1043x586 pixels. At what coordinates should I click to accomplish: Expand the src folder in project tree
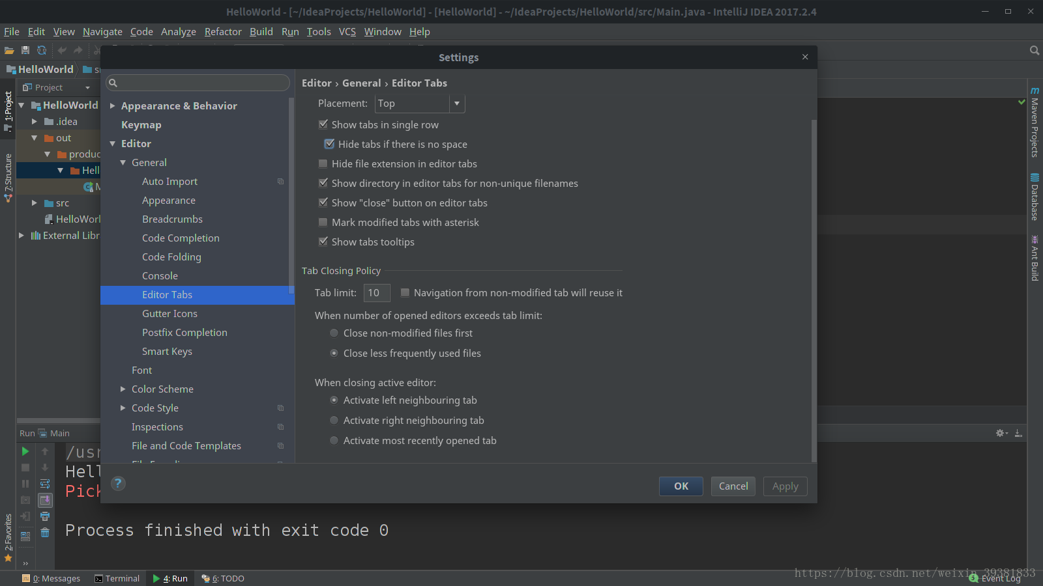coord(35,202)
